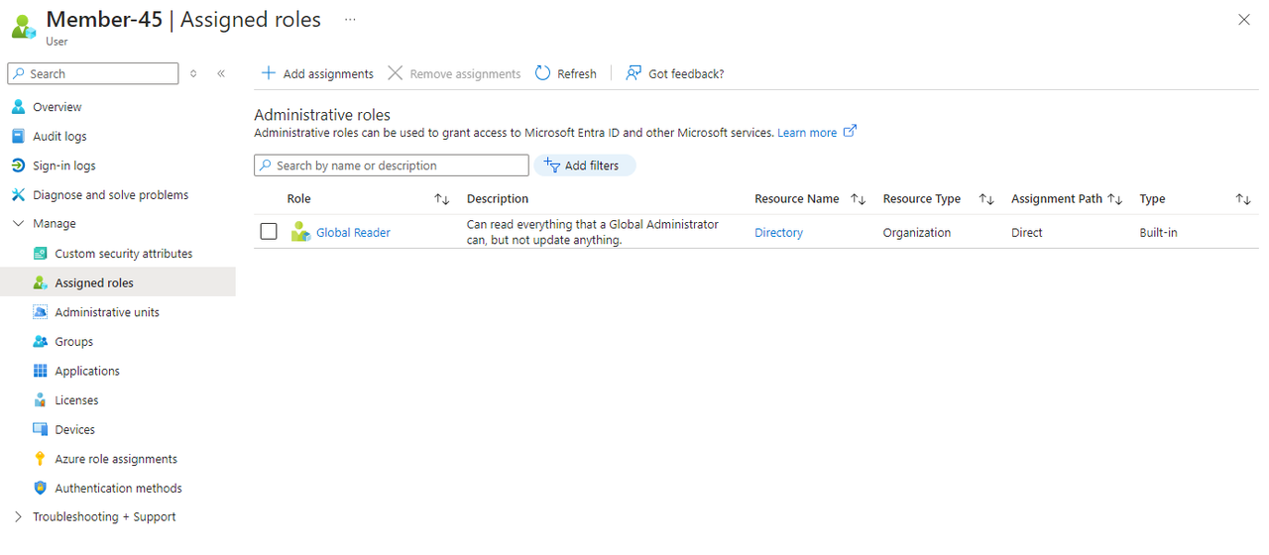Click the Sign-in logs arrow icon
Image resolution: width=1269 pixels, height=555 pixels.
coord(18,166)
